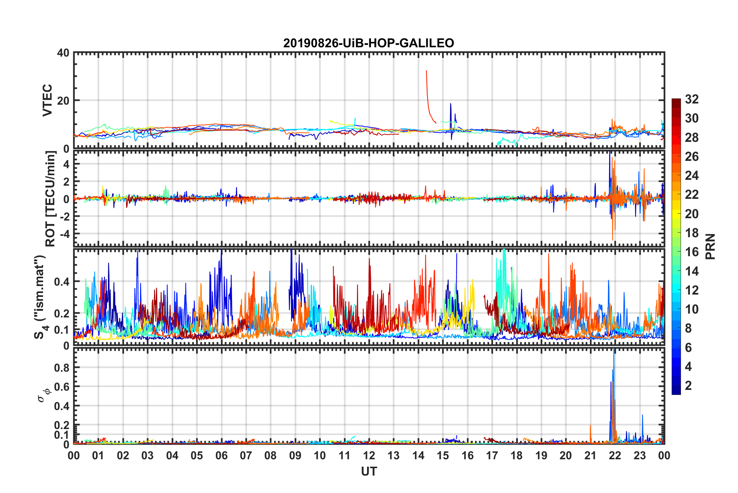The height and width of the screenshot is (493, 738).
Task: Click UT axis tick label "17"
Action: (492, 455)
